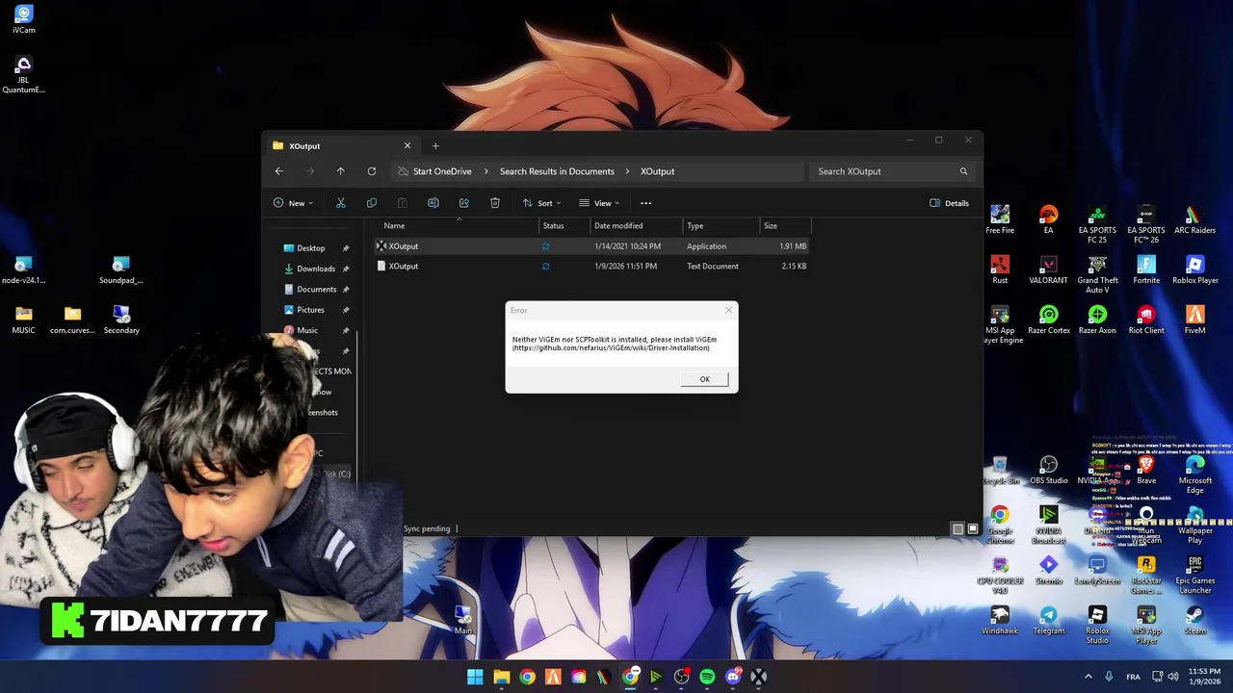Viewport: 1233px width, 693px height.
Task: Toggle the Details pane
Action: pyautogui.click(x=949, y=203)
